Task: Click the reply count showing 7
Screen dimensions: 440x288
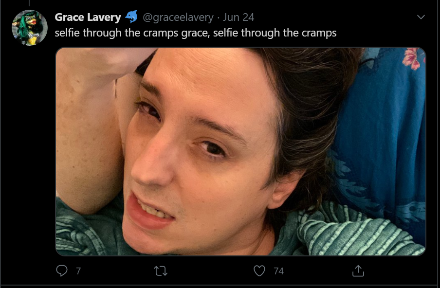Action: coord(78,271)
